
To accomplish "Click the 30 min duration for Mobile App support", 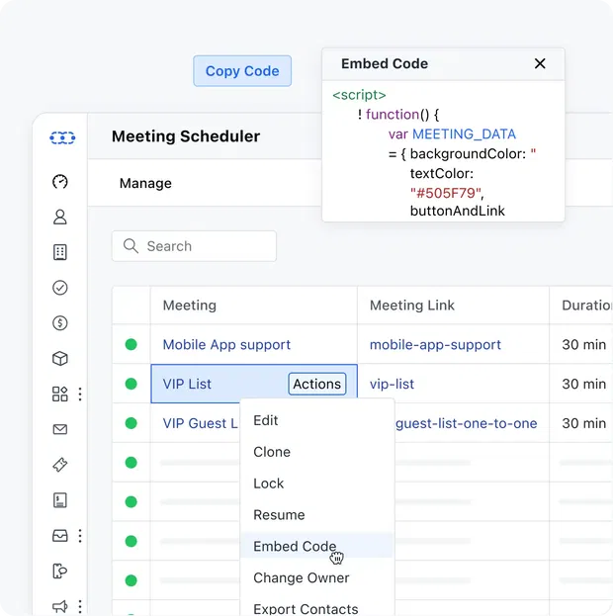I will pyautogui.click(x=584, y=344).
